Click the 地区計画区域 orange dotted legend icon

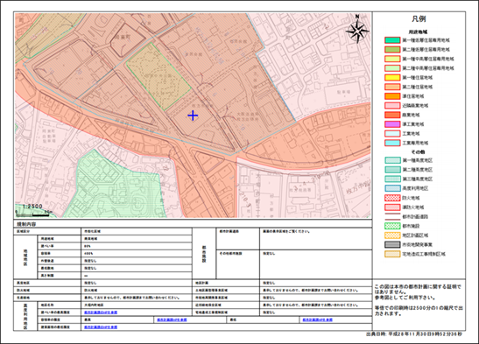[x=392, y=235]
